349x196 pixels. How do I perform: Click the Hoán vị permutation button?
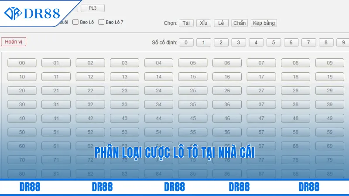14,42
